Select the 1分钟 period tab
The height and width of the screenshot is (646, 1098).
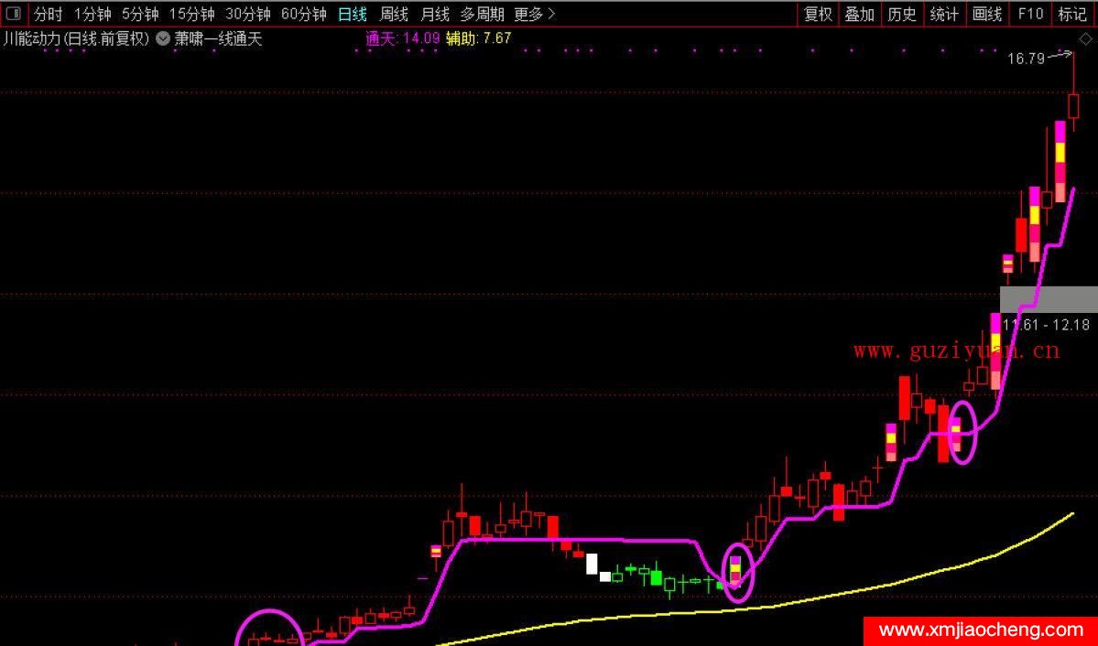click(x=92, y=14)
